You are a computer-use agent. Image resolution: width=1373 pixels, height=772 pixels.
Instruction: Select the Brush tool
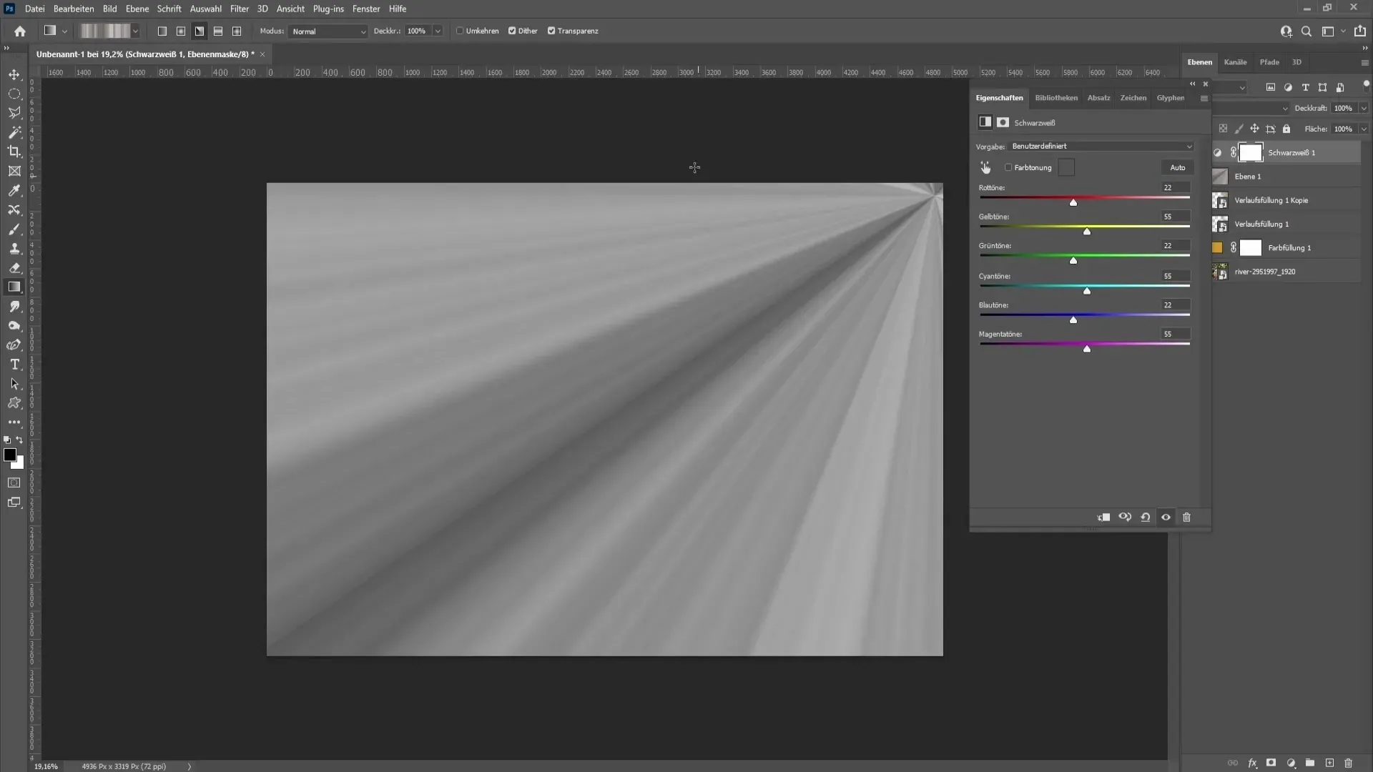pos(14,229)
